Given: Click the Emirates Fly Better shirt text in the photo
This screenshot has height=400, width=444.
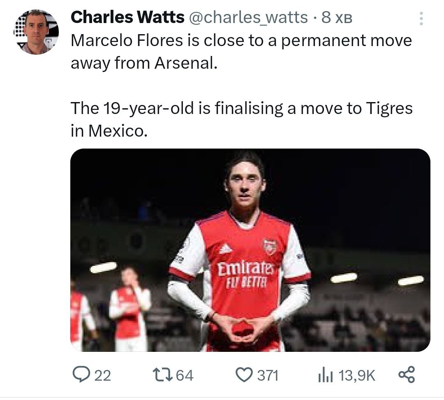Looking at the screenshot, I should pos(245,275).
